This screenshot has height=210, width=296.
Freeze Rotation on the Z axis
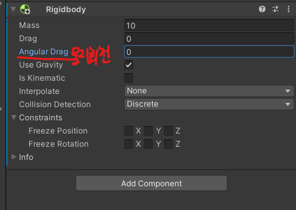pos(169,144)
